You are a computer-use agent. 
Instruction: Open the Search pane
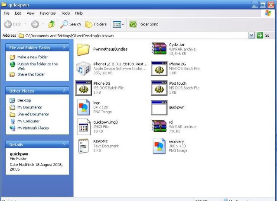point(71,24)
